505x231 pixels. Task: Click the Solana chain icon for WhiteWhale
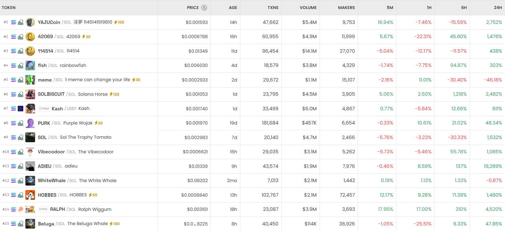click(x=14, y=181)
